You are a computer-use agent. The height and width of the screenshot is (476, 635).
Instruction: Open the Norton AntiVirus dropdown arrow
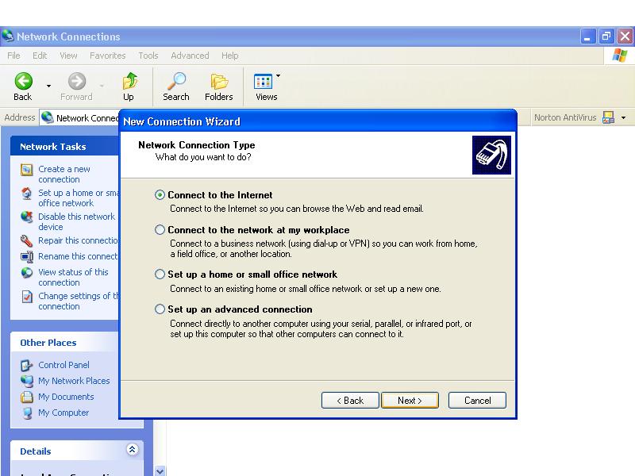point(624,117)
